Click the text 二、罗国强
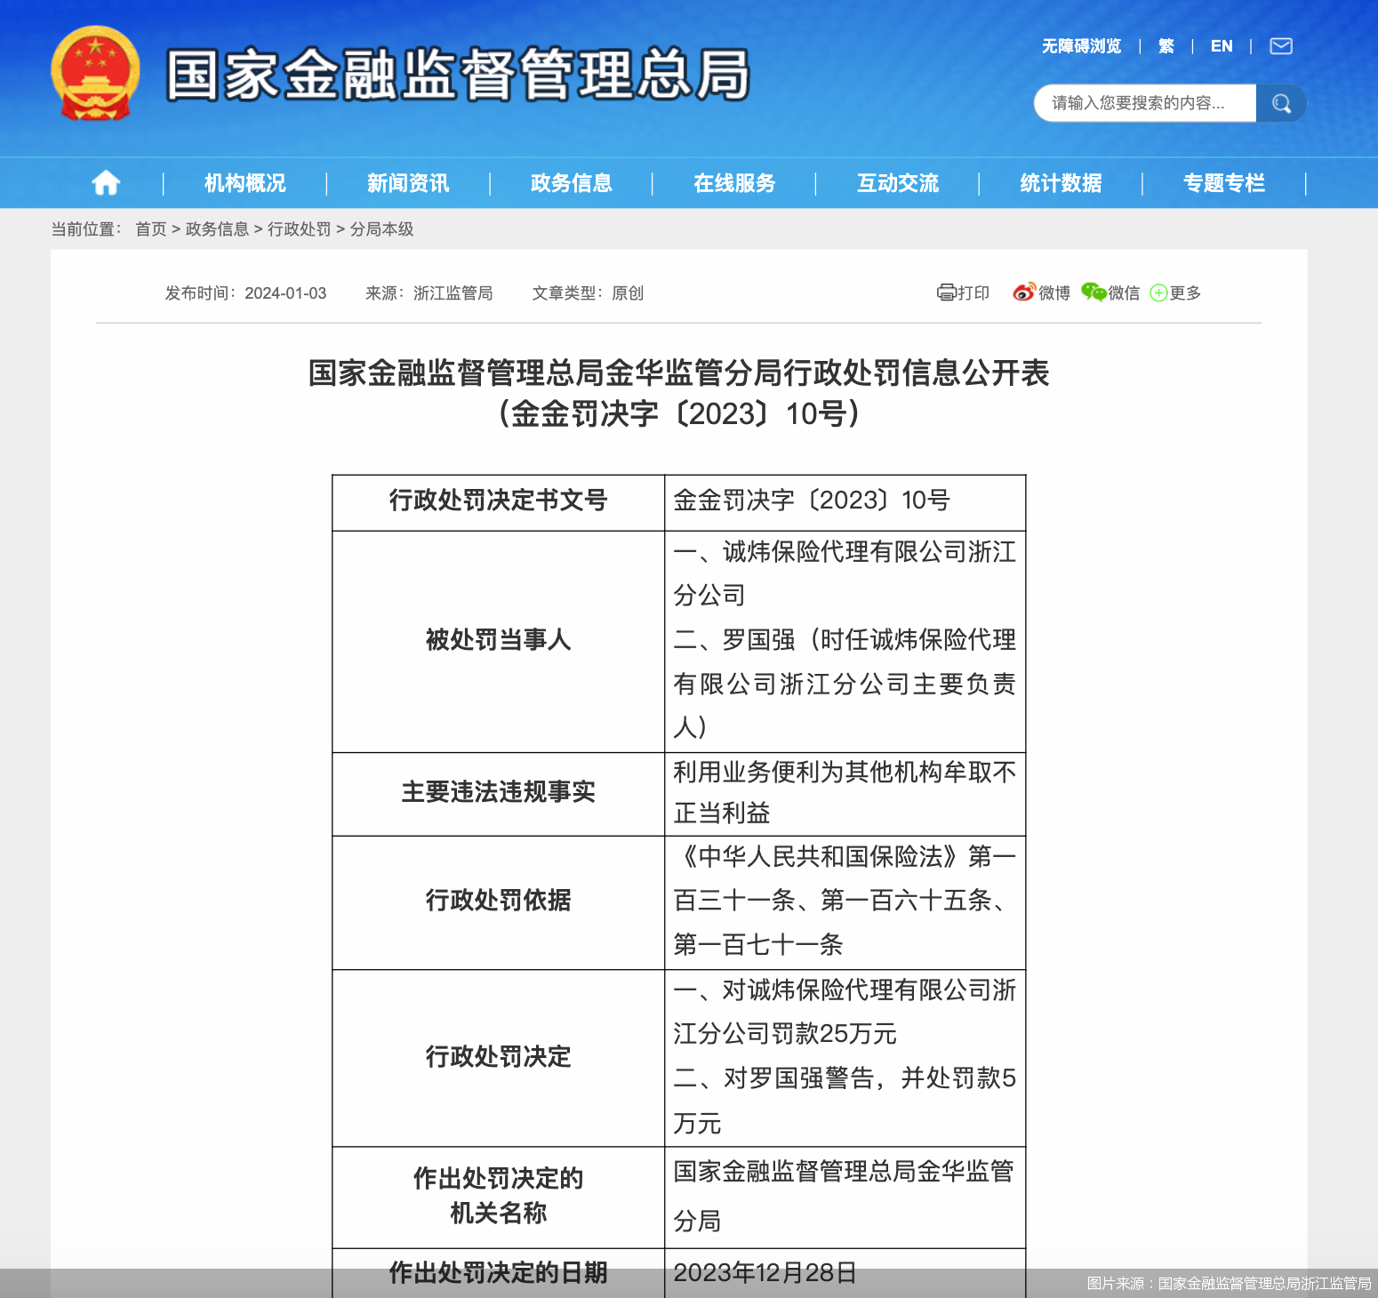Viewport: 1378px width, 1298px height. [734, 640]
